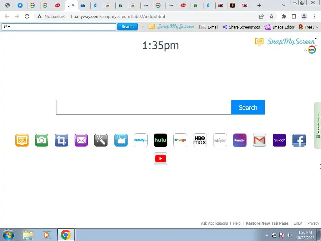Viewport: 321px width, 241px height.
Task: Collapse toolbar with the left double arrow
Action: [x=143, y=27]
